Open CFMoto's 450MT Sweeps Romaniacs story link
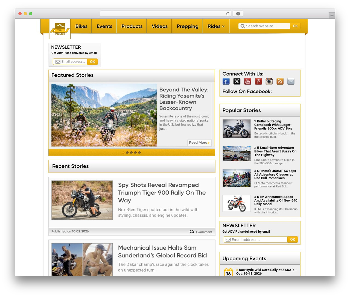 (275, 175)
